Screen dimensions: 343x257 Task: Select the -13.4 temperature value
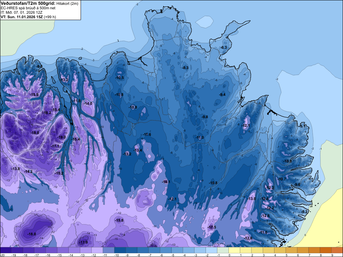[138, 150]
